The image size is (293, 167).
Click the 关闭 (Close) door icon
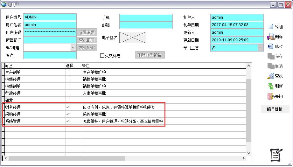coord(271,96)
